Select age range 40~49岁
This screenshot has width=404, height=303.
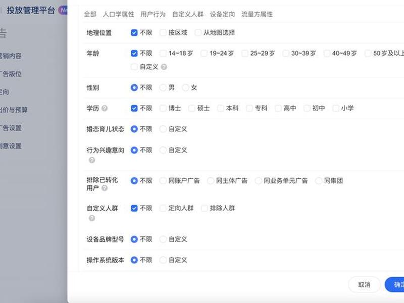coord(327,54)
